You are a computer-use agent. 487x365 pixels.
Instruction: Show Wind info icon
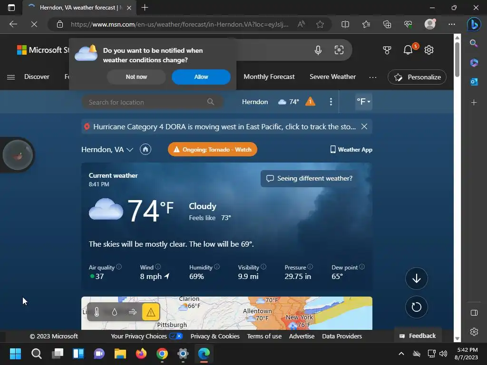pyautogui.click(x=158, y=267)
